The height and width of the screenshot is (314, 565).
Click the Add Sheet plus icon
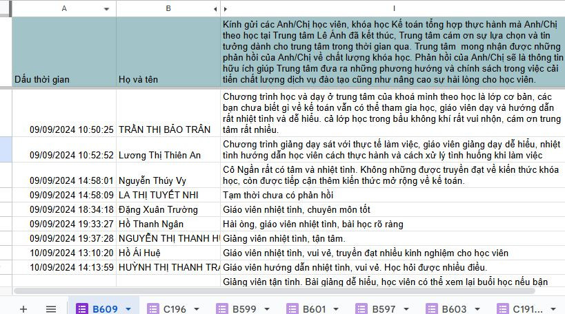(23, 308)
